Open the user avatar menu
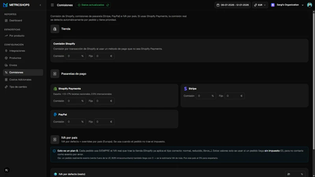This screenshot has height=177, width=315. point(309,5)
